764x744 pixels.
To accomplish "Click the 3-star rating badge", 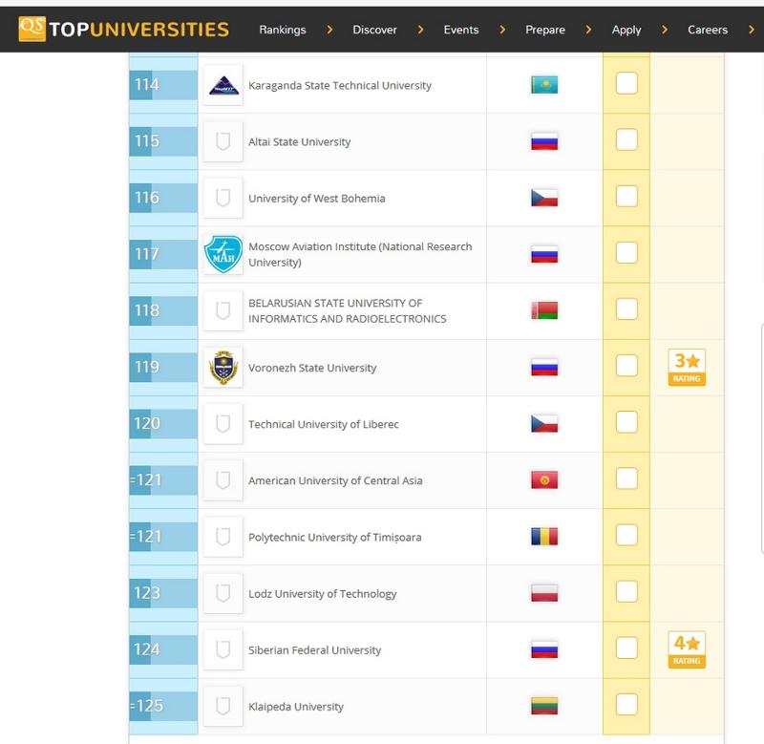I will [x=688, y=367].
